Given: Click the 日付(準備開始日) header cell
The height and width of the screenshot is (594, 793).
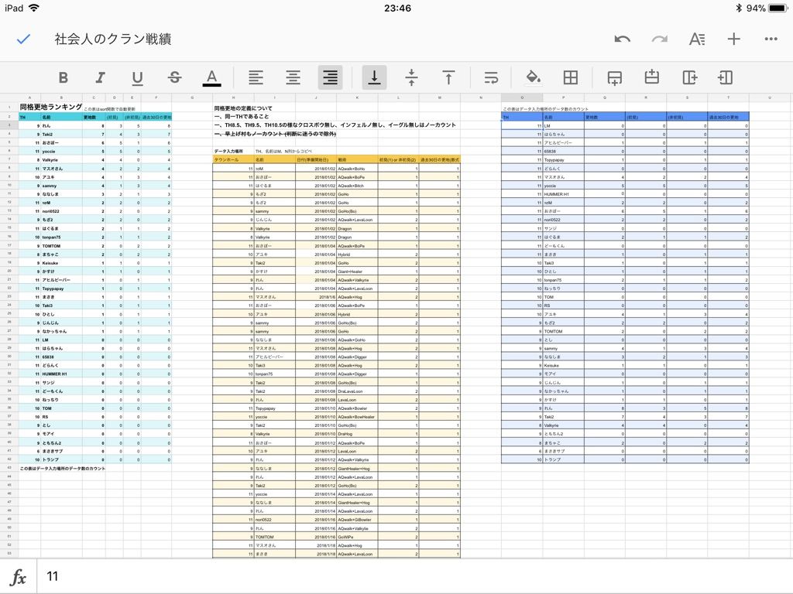Looking at the screenshot, I should [316, 159].
